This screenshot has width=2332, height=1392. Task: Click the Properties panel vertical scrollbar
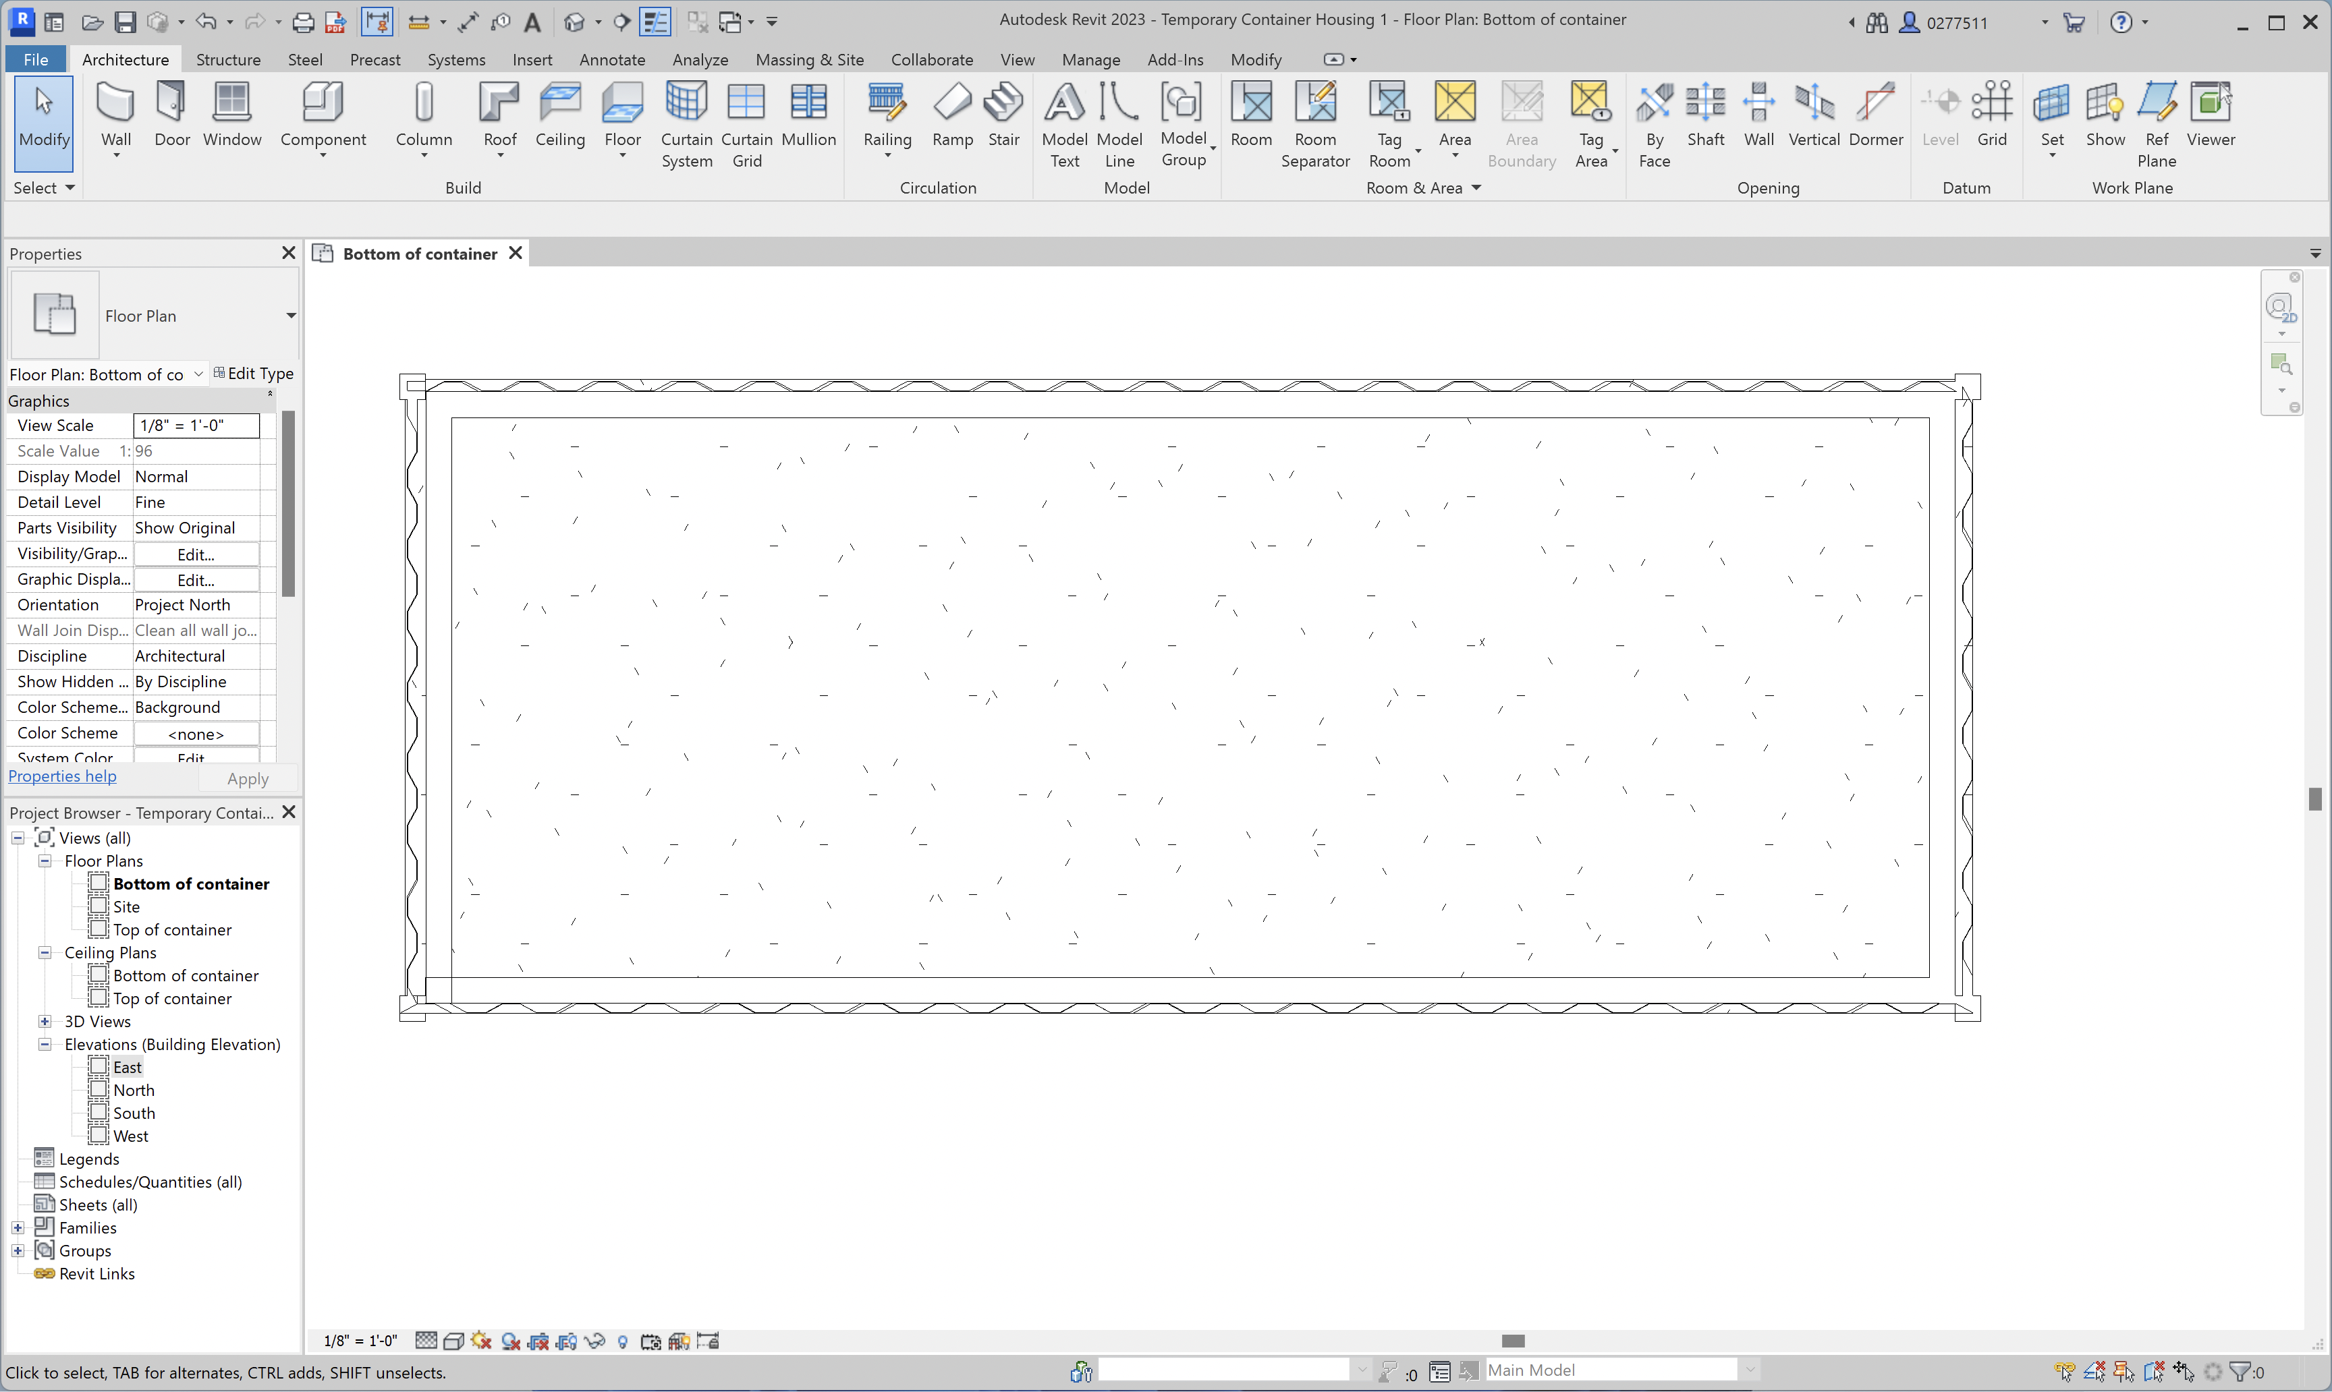[288, 504]
